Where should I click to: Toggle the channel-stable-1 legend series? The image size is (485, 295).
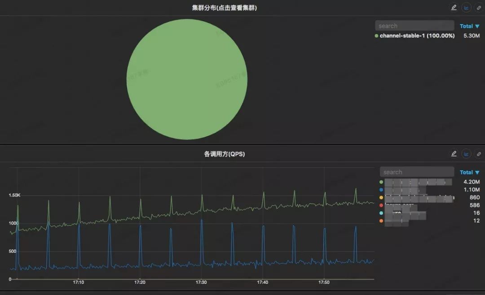414,35
